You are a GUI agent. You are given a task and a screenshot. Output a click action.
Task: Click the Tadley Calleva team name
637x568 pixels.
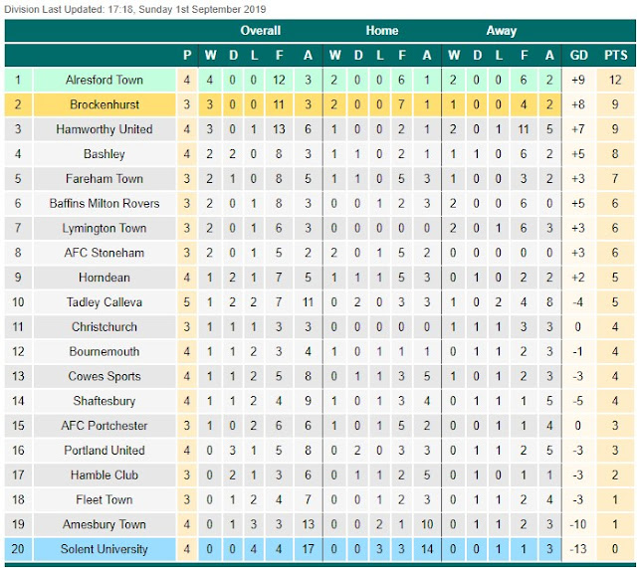[x=105, y=301]
